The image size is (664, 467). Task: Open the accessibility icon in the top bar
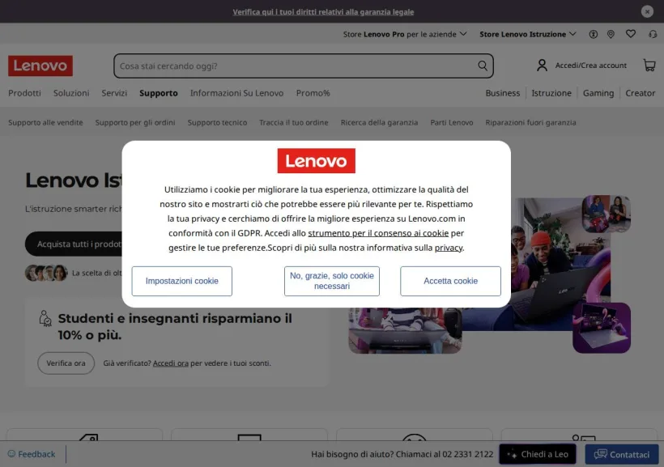click(x=594, y=34)
